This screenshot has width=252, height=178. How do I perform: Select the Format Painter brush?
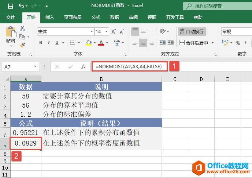click(x=22, y=45)
